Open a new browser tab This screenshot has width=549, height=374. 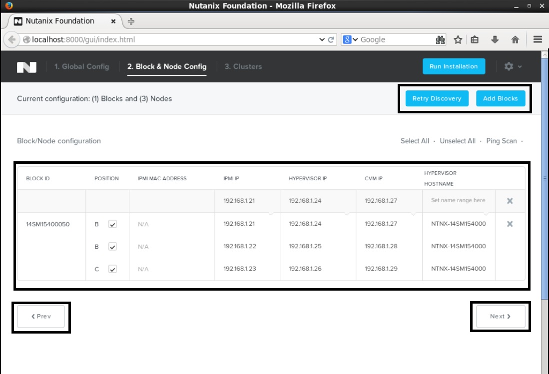click(131, 21)
